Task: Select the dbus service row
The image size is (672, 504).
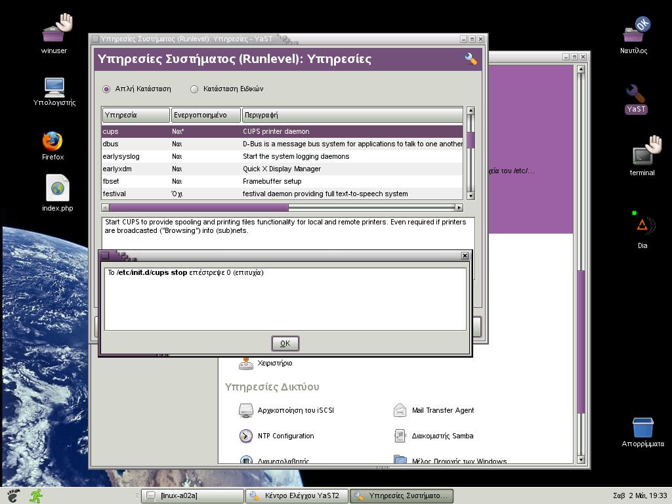Action: click(282, 144)
